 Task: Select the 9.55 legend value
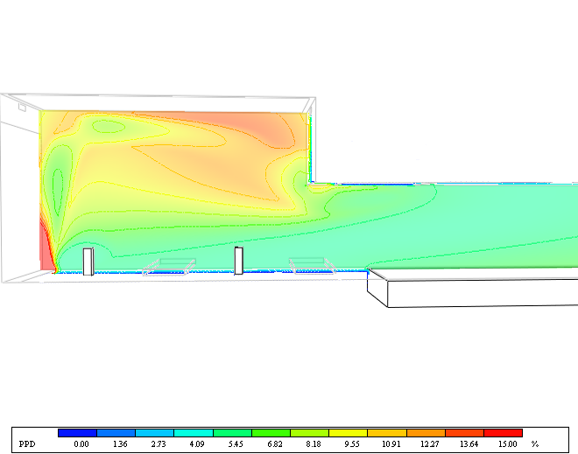[x=352, y=444]
